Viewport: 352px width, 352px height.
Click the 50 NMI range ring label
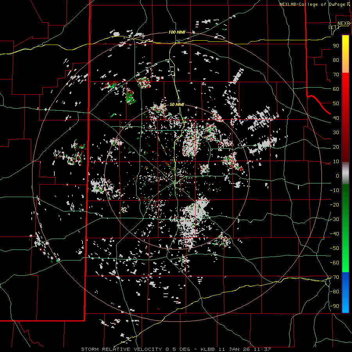[x=177, y=104]
